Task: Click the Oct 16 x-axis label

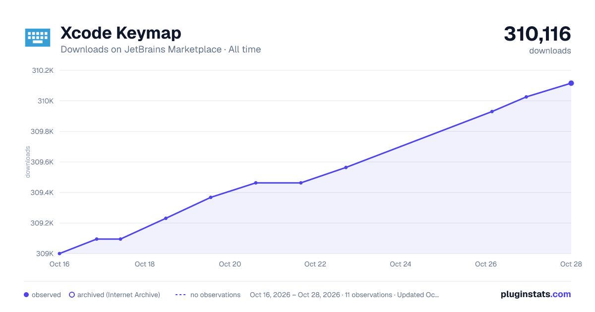Action: click(59, 264)
